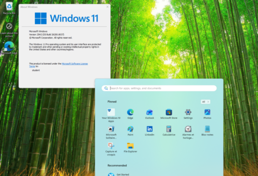Launch Paint from the Start menu
This screenshot has width=258, height=176.
pyautogui.click(x=130, y=131)
